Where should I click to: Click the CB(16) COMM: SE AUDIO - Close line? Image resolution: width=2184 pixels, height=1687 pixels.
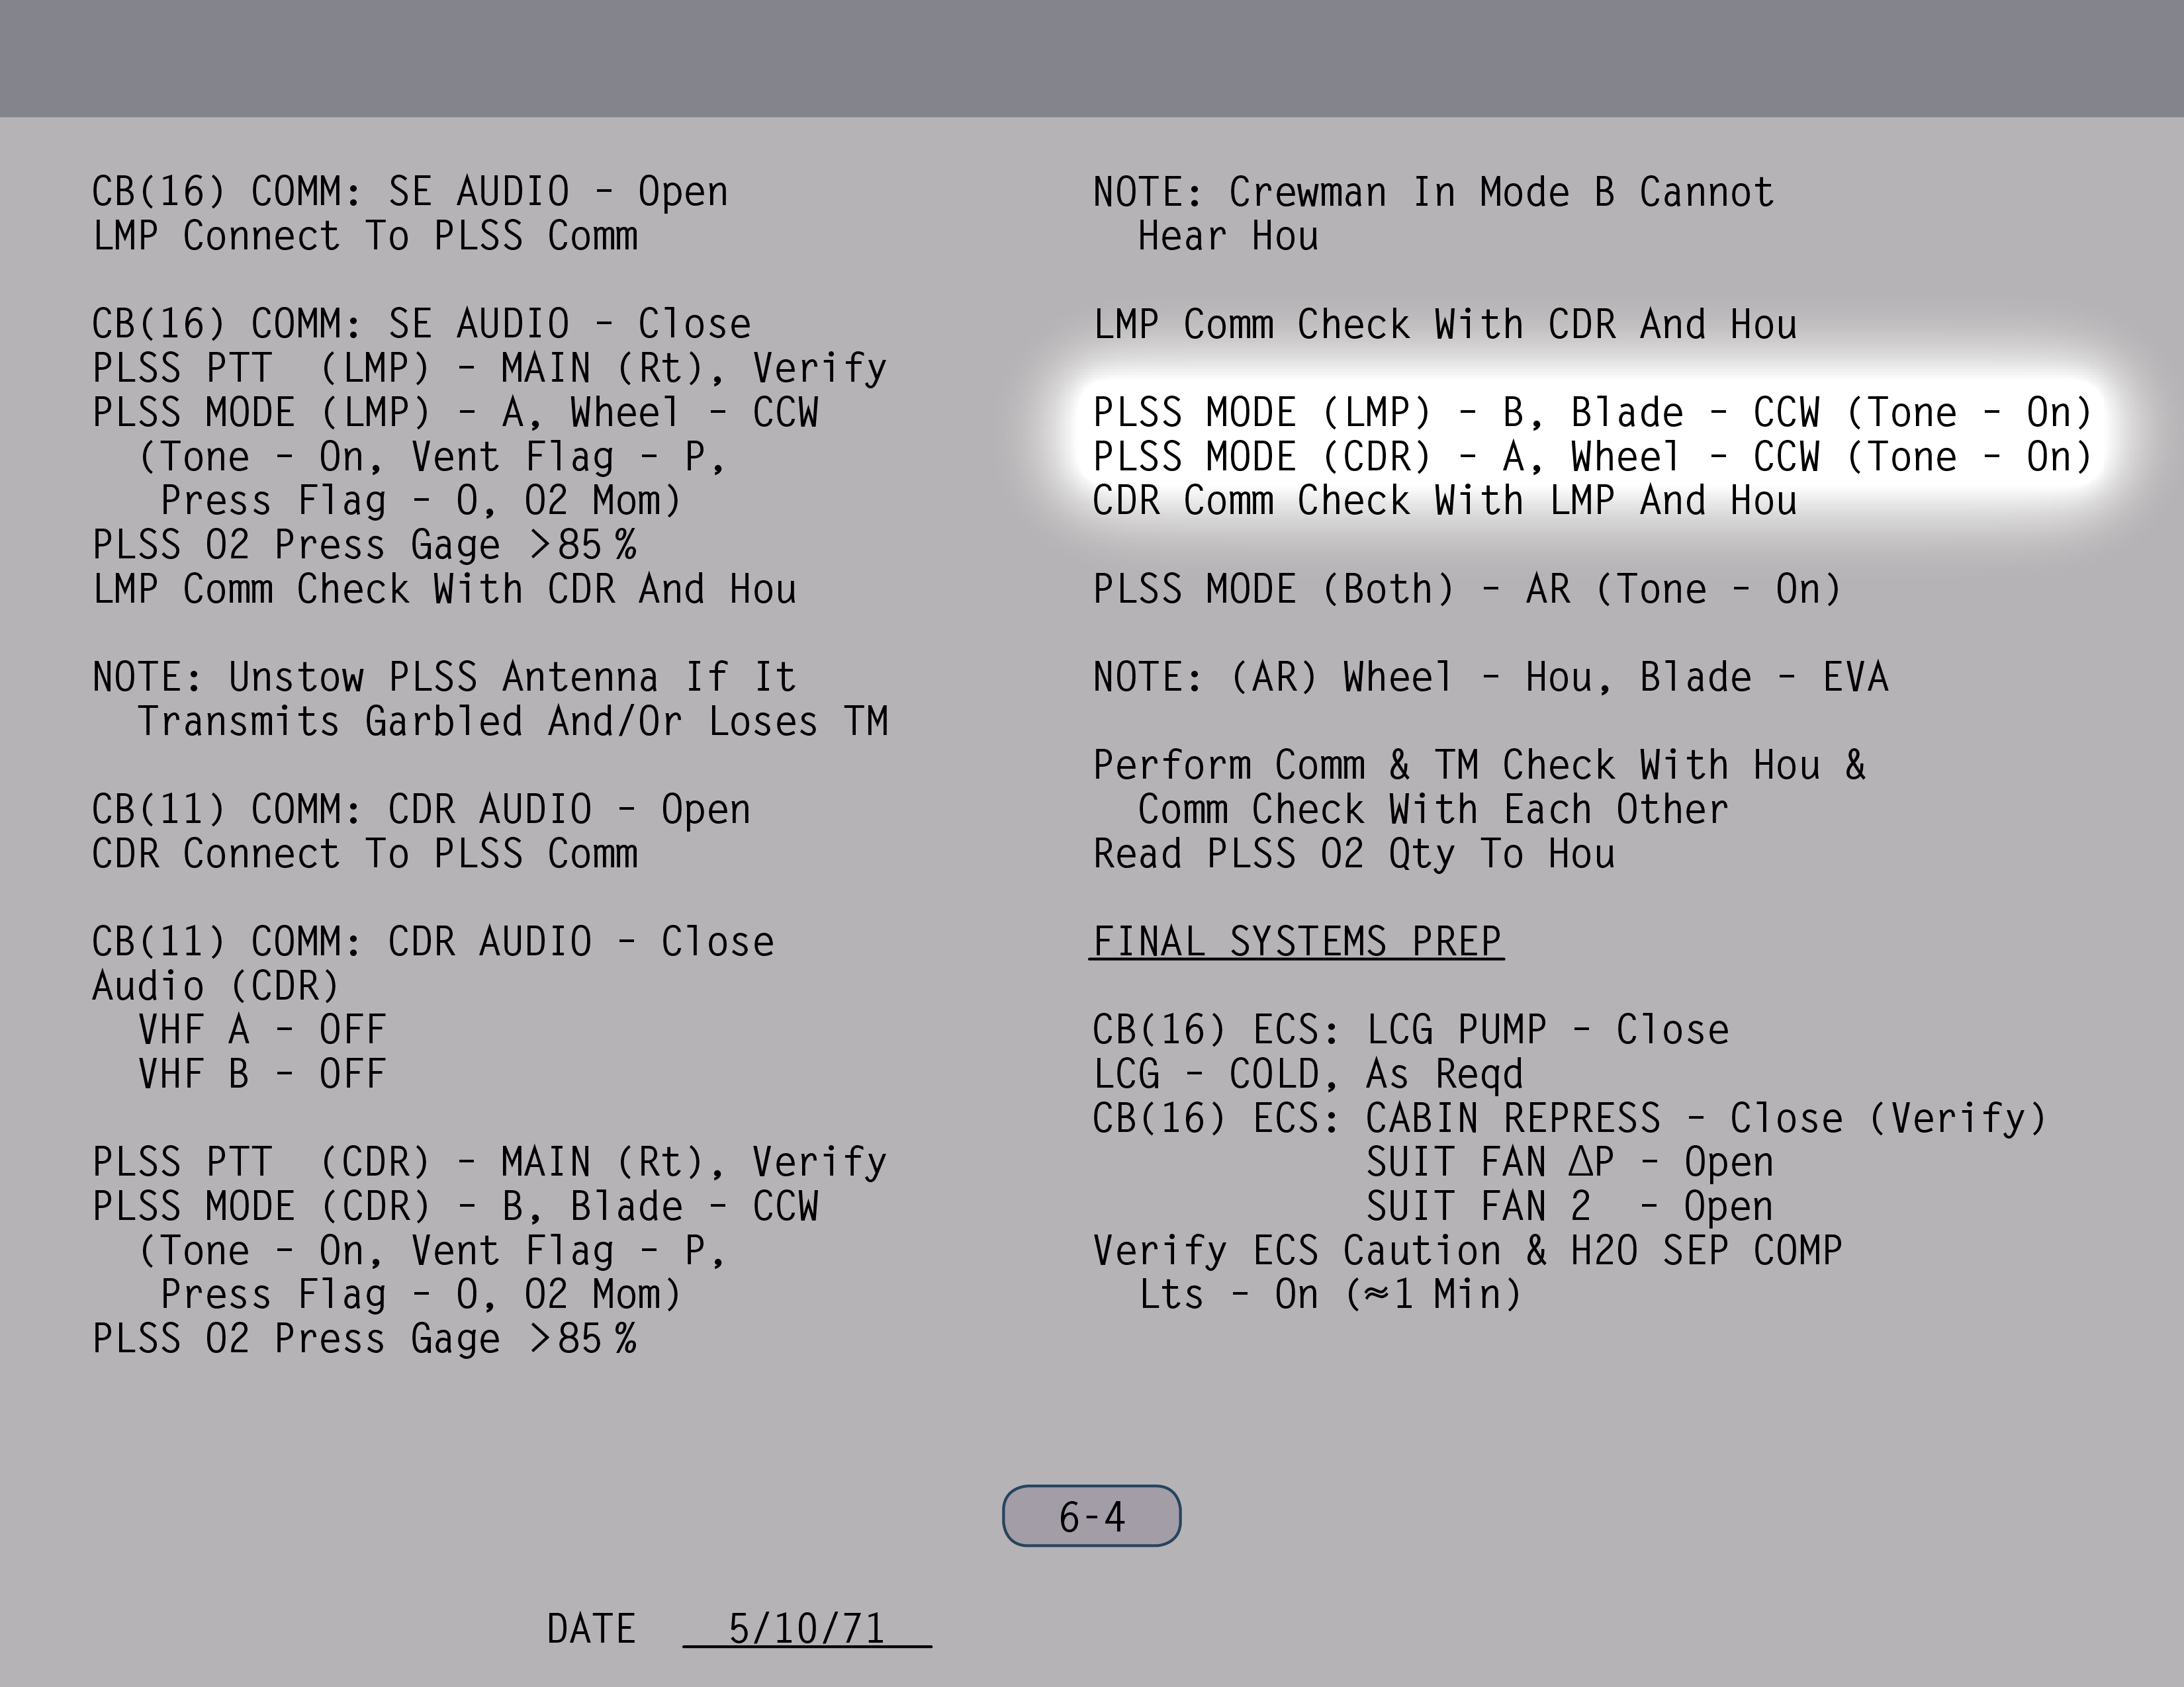point(421,324)
